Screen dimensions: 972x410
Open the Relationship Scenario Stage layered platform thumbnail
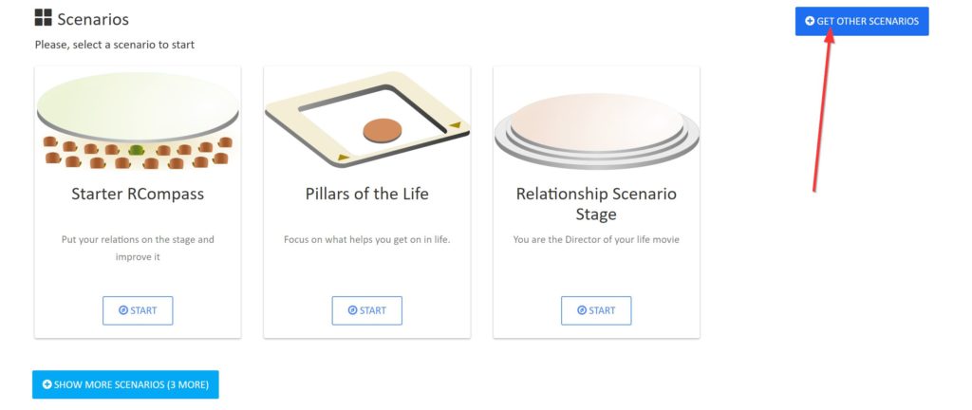[x=596, y=131]
